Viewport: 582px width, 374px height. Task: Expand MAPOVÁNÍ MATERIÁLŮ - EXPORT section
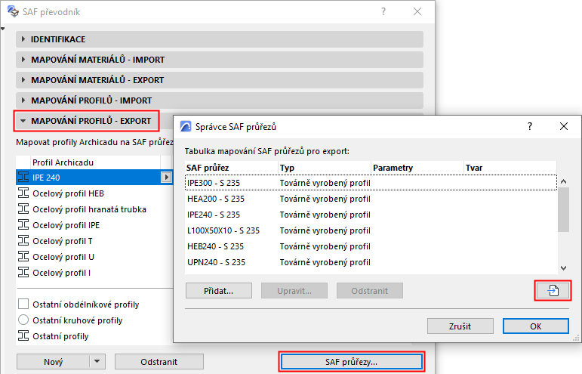coord(220,80)
